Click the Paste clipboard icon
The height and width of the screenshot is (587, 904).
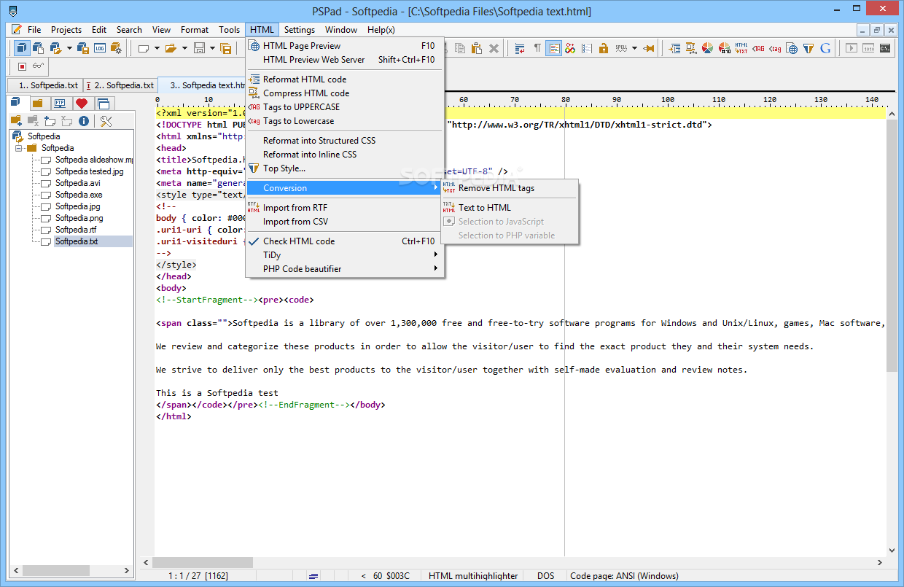[x=477, y=48]
